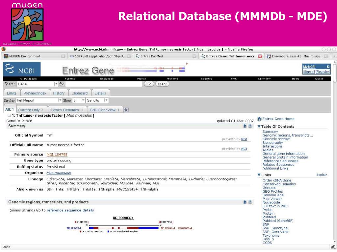The image size is (337, 252).
Task: Open HomoloGene in Links list
Action: 273,195
